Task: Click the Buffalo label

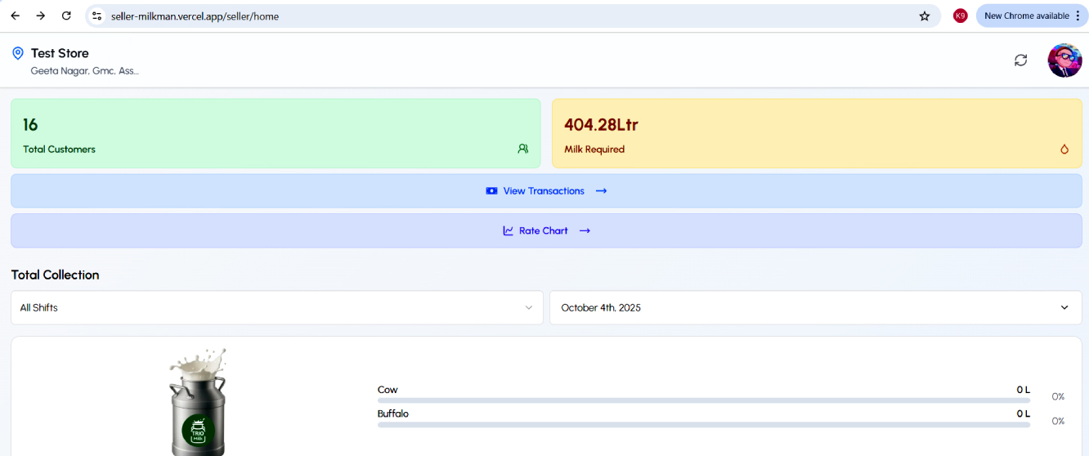Action: pyautogui.click(x=393, y=414)
